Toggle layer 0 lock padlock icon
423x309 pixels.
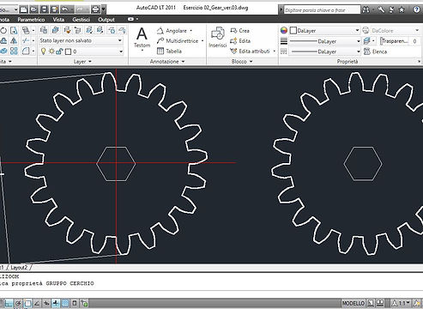tap(59, 51)
